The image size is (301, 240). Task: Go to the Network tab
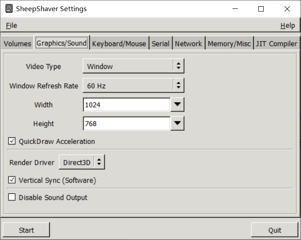tap(188, 44)
